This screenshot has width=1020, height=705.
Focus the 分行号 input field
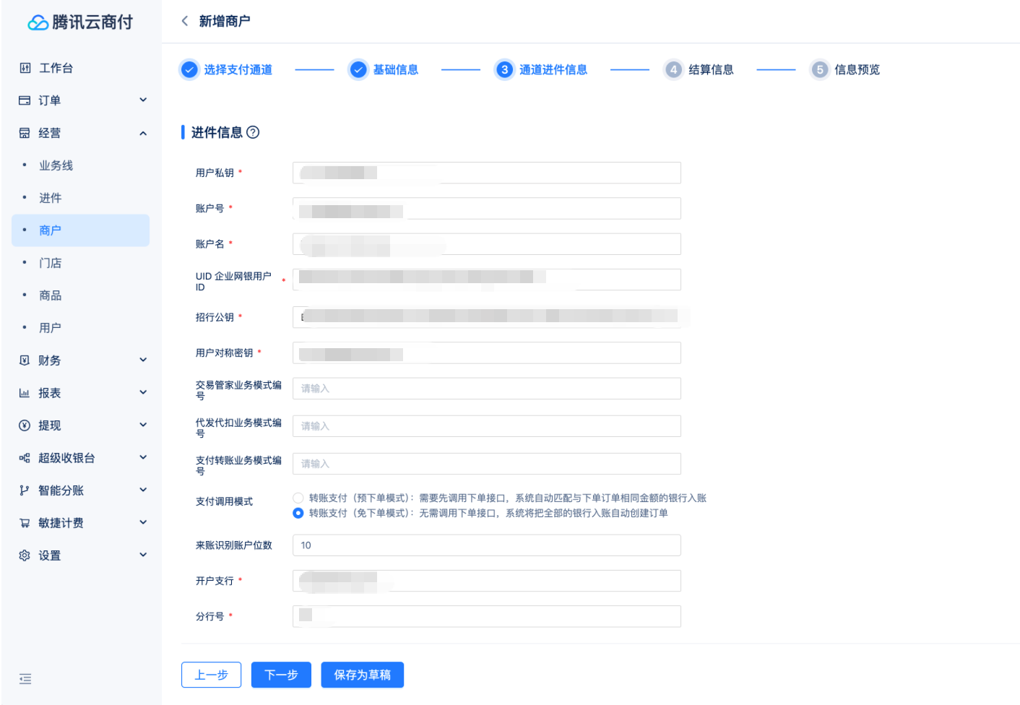click(x=487, y=616)
